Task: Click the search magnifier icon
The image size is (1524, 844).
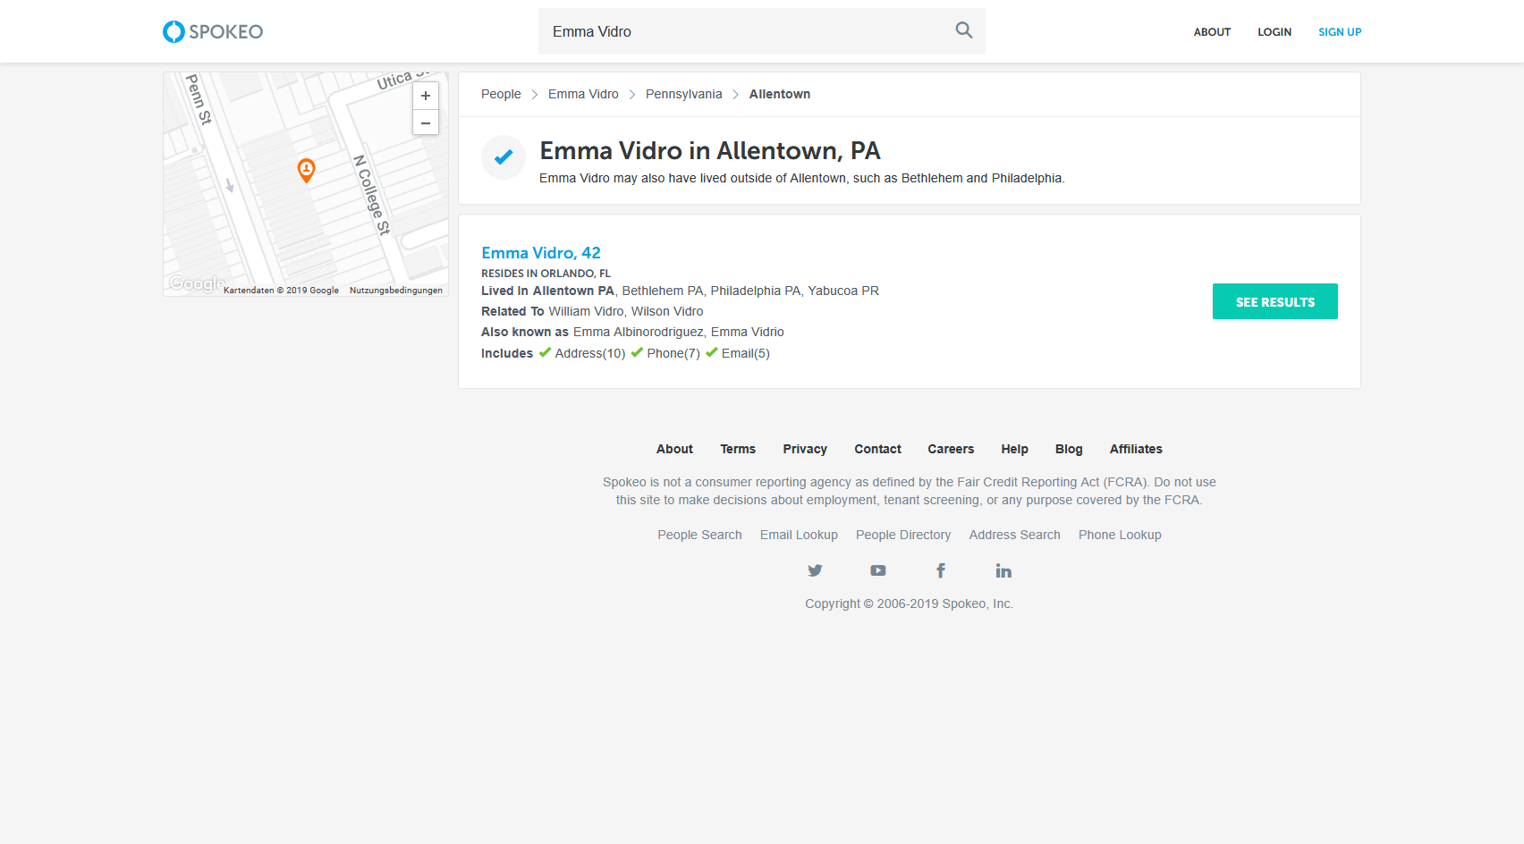Action: pyautogui.click(x=963, y=30)
